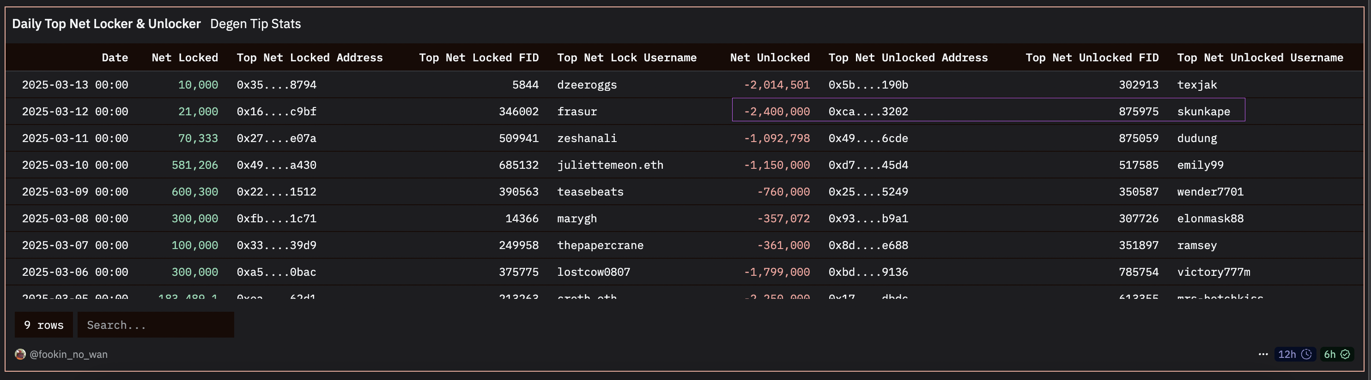This screenshot has height=380, width=1371.
Task: Select the -2,400,000 net unlocked cell
Action: [776, 112]
